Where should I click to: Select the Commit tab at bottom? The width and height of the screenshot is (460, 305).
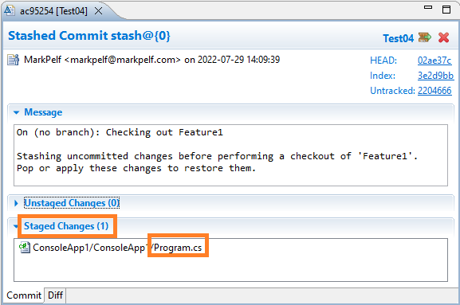24,295
